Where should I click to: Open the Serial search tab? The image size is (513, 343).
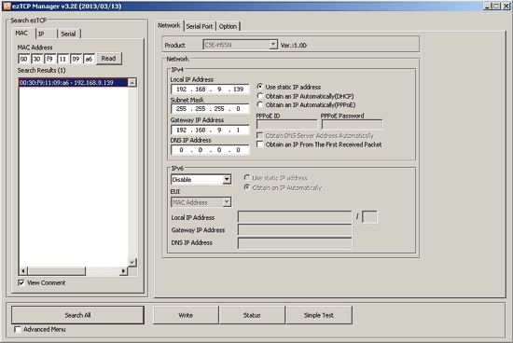[68, 34]
